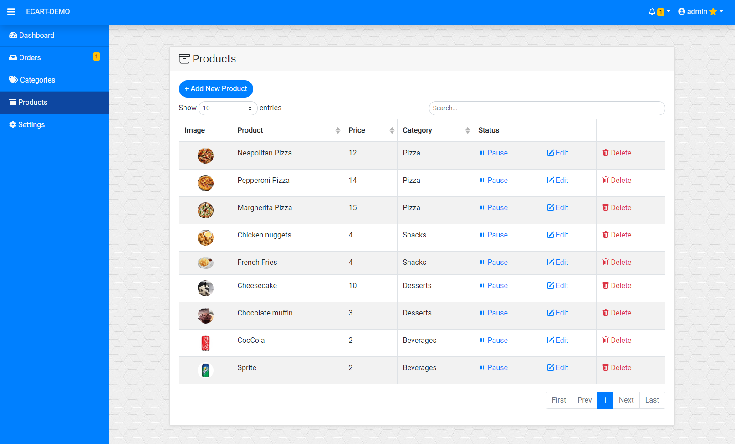Edit the Cheesecake row
The height and width of the screenshot is (444, 735).
[x=557, y=286]
